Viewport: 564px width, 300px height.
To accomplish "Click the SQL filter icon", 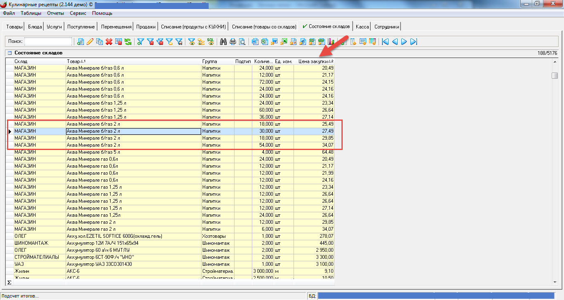I will (211, 42).
